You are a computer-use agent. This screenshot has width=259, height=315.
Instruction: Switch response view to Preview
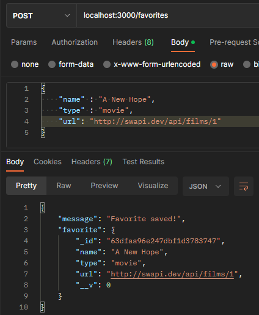tap(104, 186)
